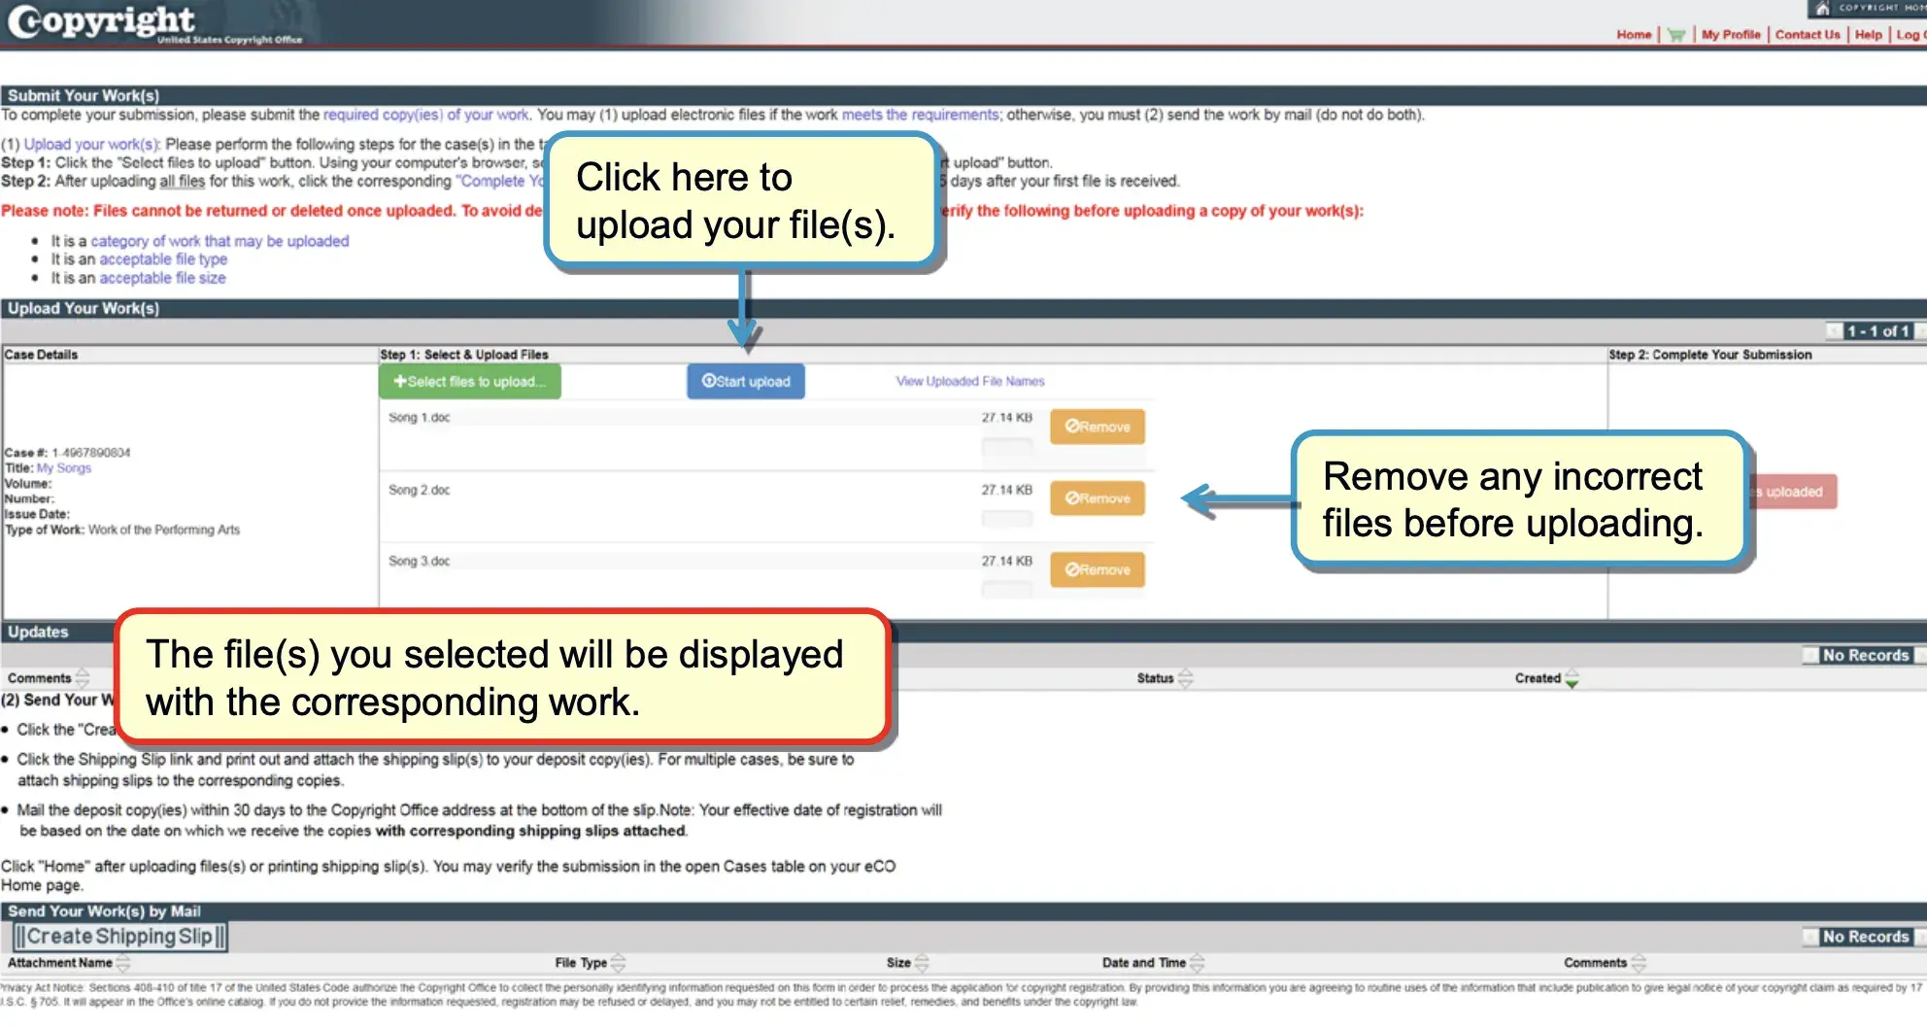The width and height of the screenshot is (1927, 1028).
Task: Click the Song 1.doc file name
Action: click(420, 418)
